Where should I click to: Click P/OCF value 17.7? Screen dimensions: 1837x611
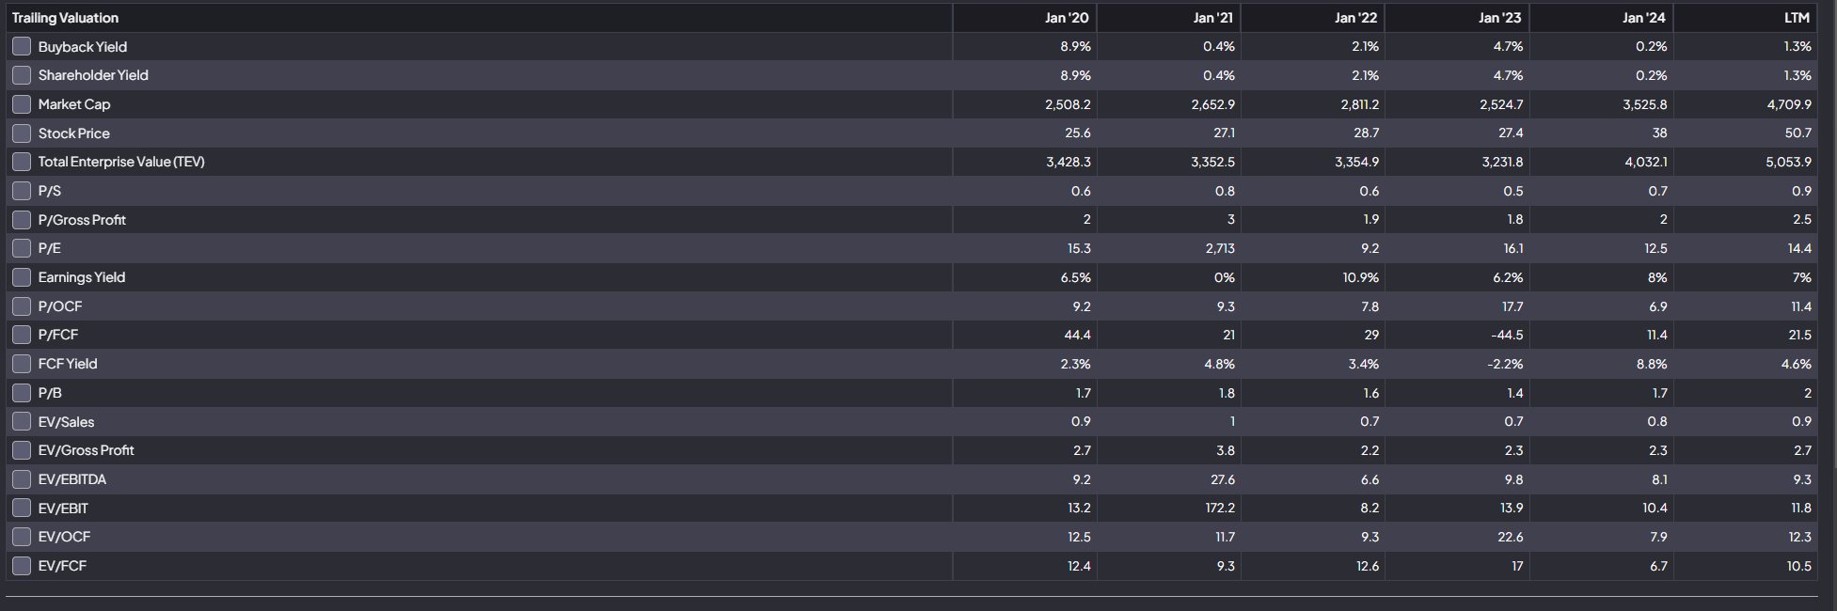click(x=1512, y=306)
